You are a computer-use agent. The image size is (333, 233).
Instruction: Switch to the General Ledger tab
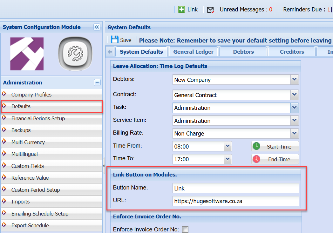click(x=194, y=52)
